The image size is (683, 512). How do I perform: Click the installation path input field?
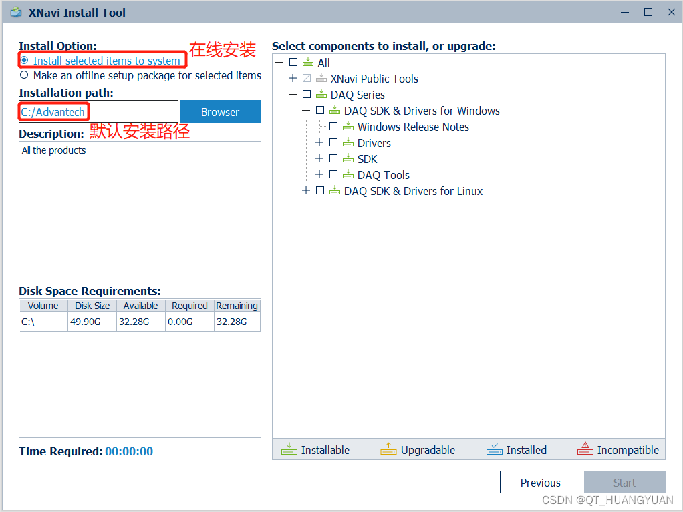tap(98, 111)
